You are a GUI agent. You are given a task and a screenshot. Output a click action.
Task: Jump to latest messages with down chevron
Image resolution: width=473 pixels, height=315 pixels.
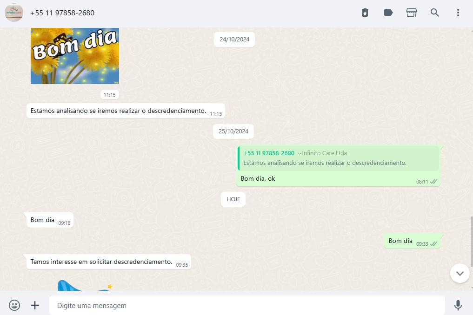point(460,273)
